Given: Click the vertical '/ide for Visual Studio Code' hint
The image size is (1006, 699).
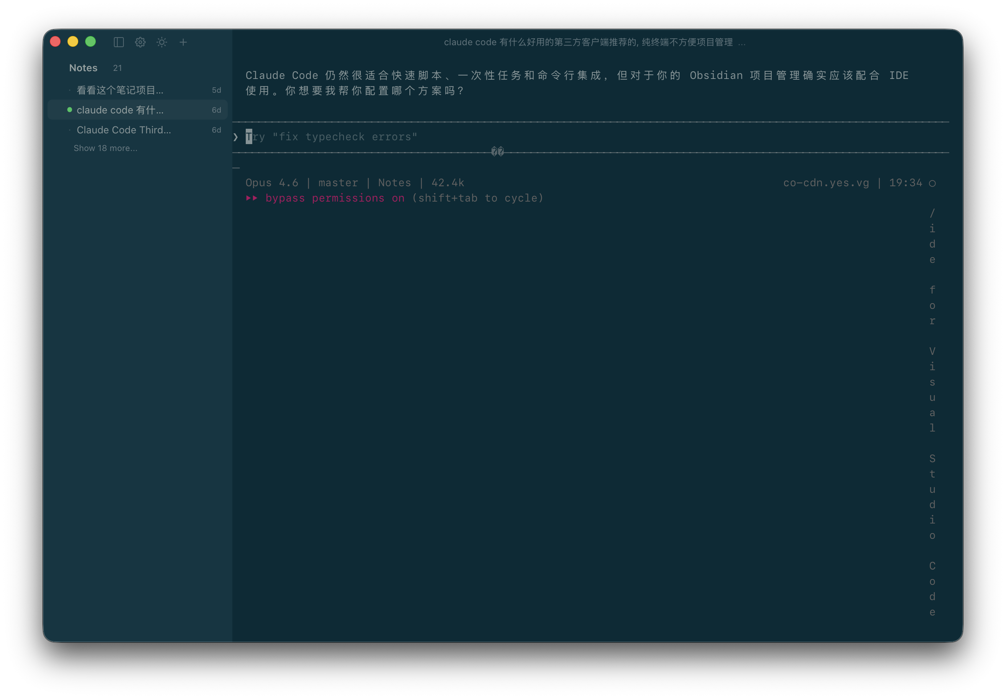Looking at the screenshot, I should click(x=932, y=413).
